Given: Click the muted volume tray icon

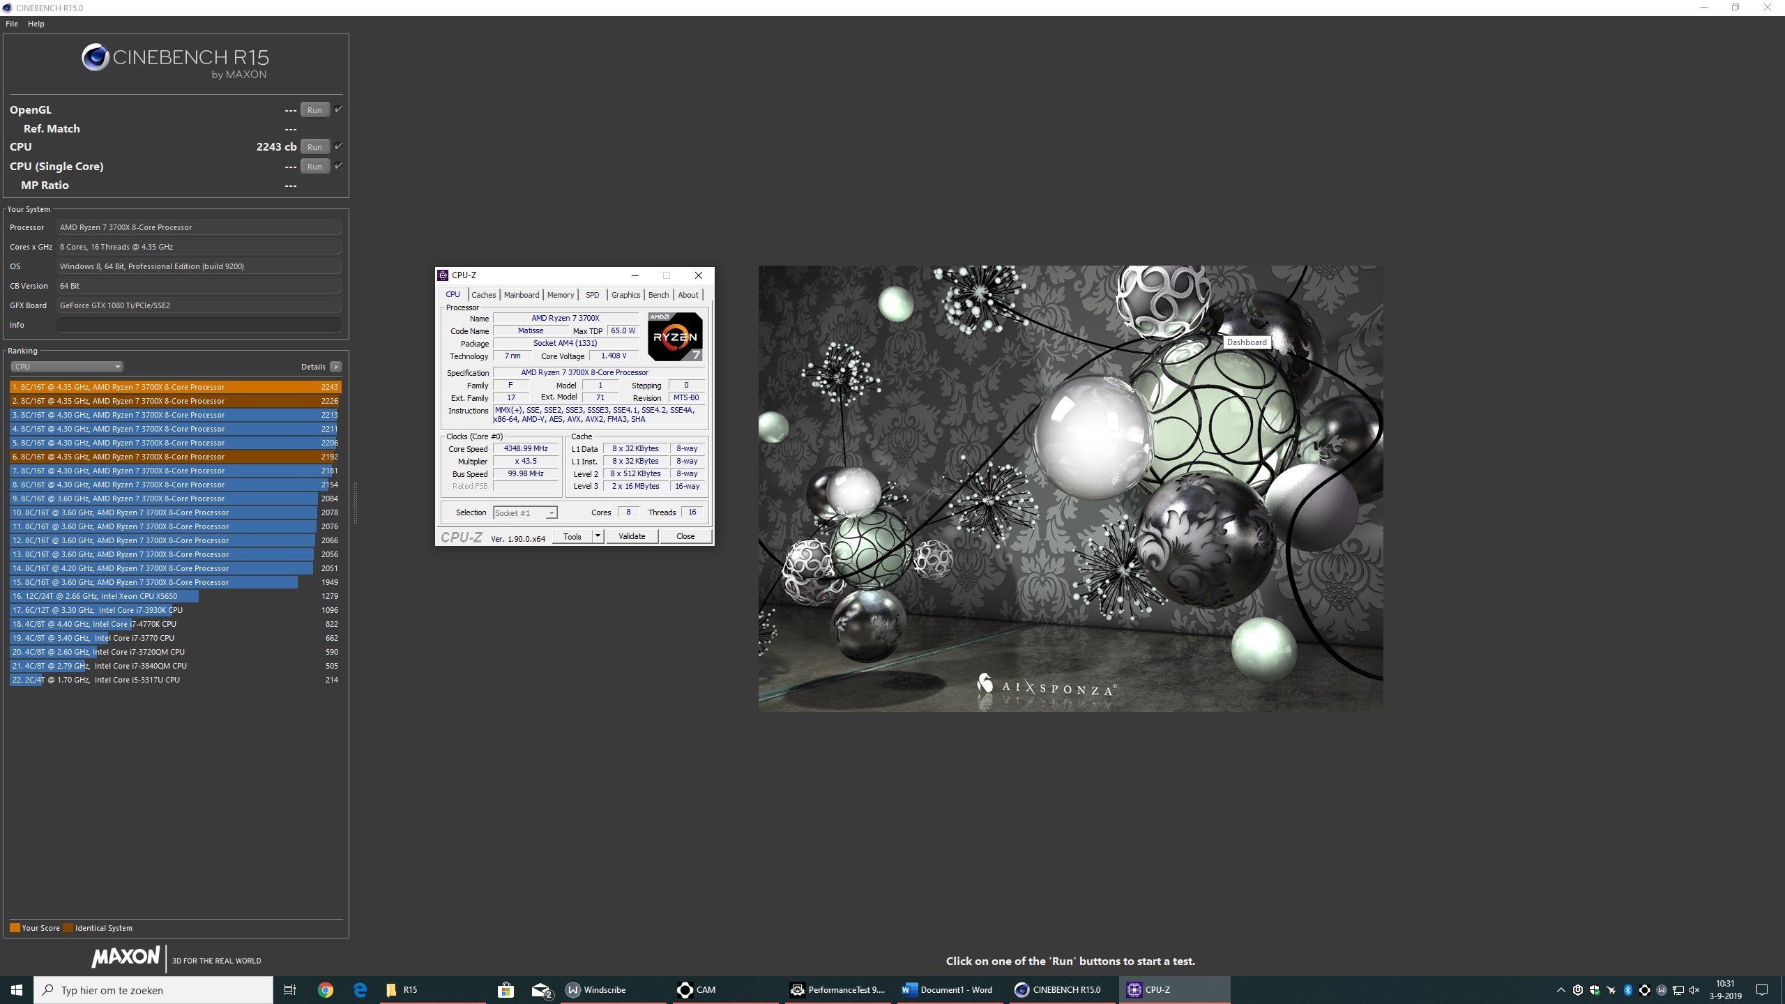Looking at the screenshot, I should pyautogui.click(x=1695, y=990).
